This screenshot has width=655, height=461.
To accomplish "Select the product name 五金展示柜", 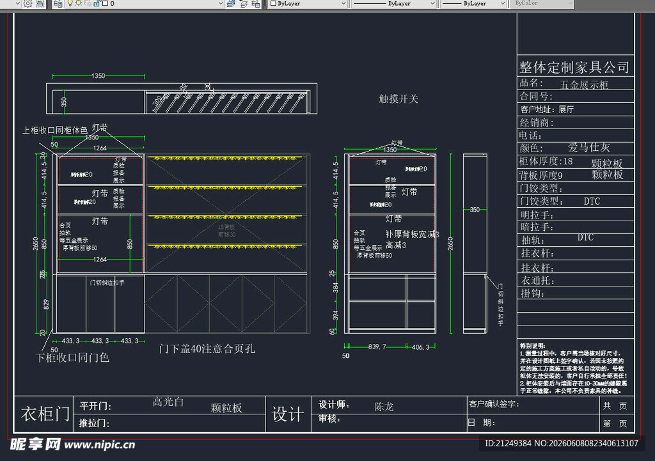I will click(x=584, y=85).
